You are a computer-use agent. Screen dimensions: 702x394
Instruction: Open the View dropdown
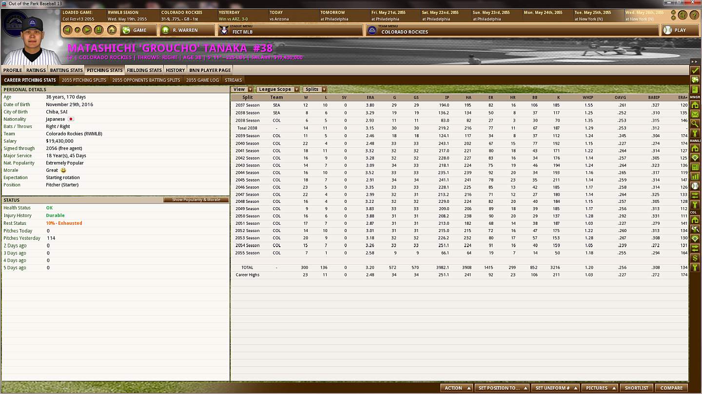(x=242, y=90)
